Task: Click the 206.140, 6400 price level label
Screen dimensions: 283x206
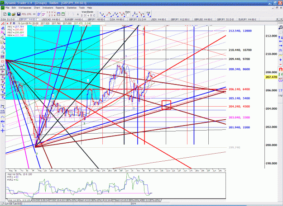Action: click(x=240, y=89)
